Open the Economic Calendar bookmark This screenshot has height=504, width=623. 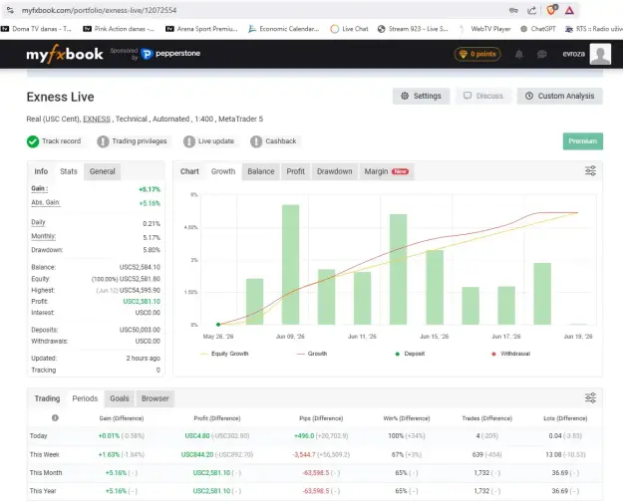point(284,29)
